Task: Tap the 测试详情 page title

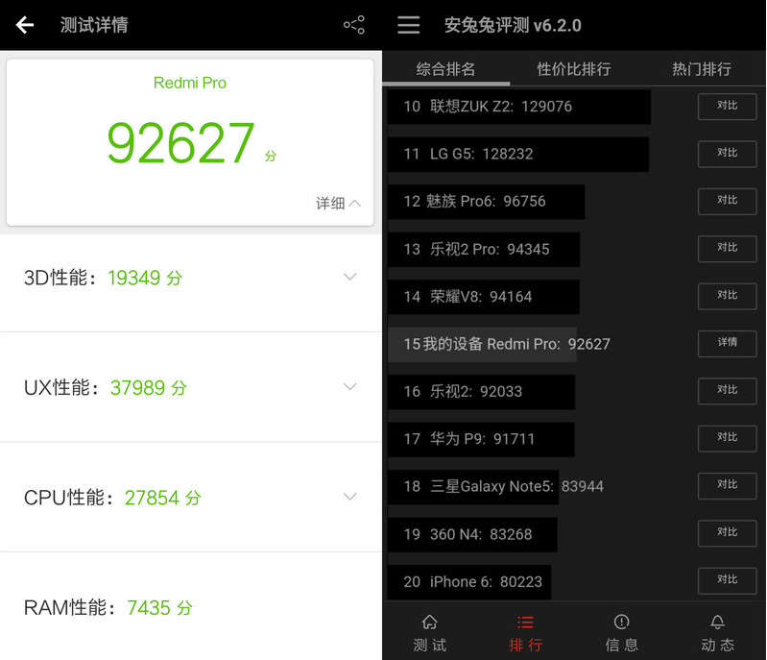Action: (x=94, y=24)
